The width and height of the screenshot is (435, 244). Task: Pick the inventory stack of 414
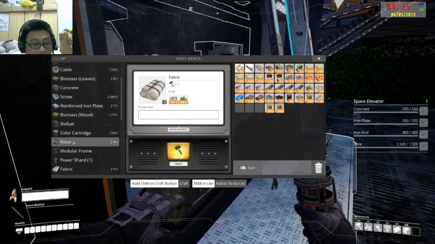pyautogui.click(x=269, y=98)
